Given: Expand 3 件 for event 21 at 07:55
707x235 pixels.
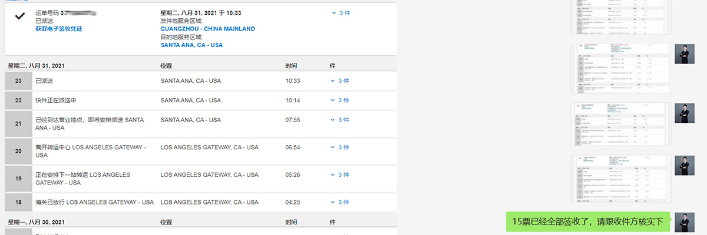Looking at the screenshot, I should coord(340,120).
